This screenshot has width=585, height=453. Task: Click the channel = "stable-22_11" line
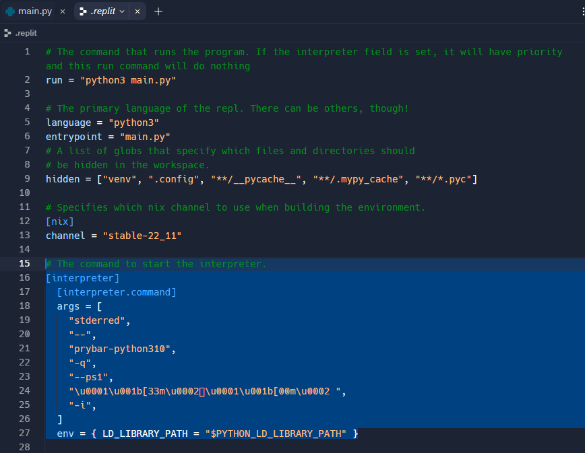tap(113, 236)
